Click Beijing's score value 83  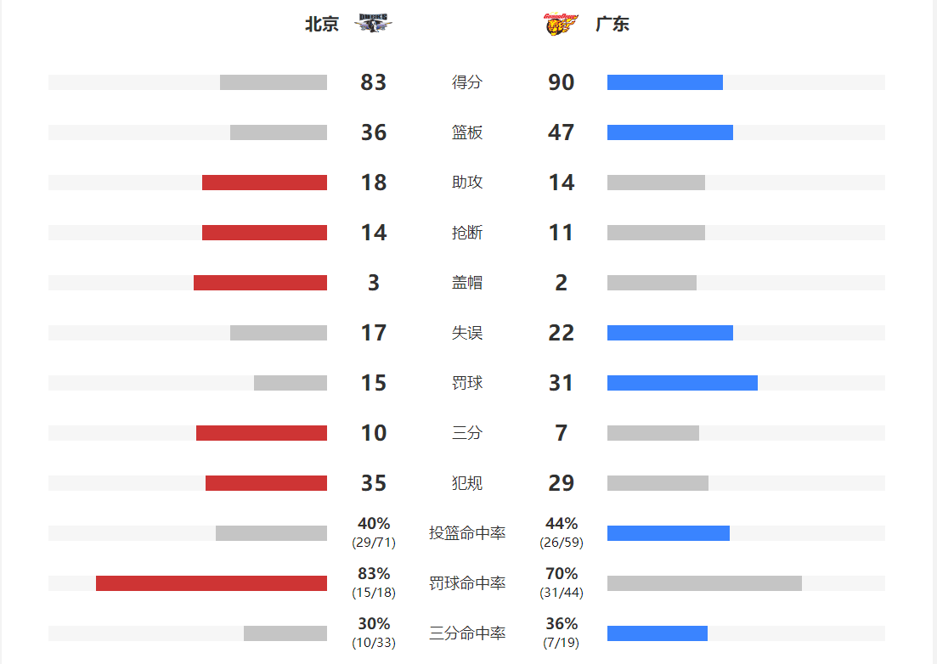(x=374, y=82)
